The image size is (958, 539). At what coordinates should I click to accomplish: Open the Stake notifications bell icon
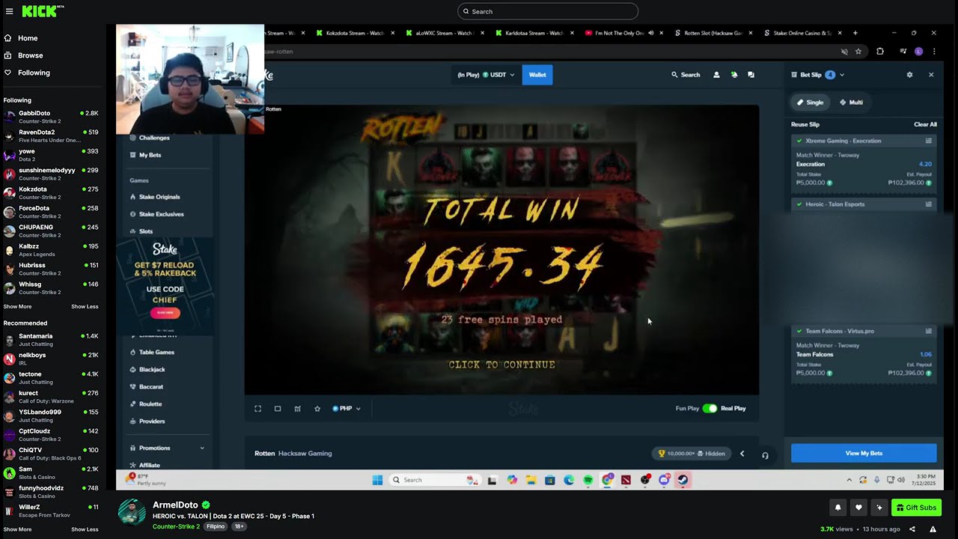[x=733, y=75]
